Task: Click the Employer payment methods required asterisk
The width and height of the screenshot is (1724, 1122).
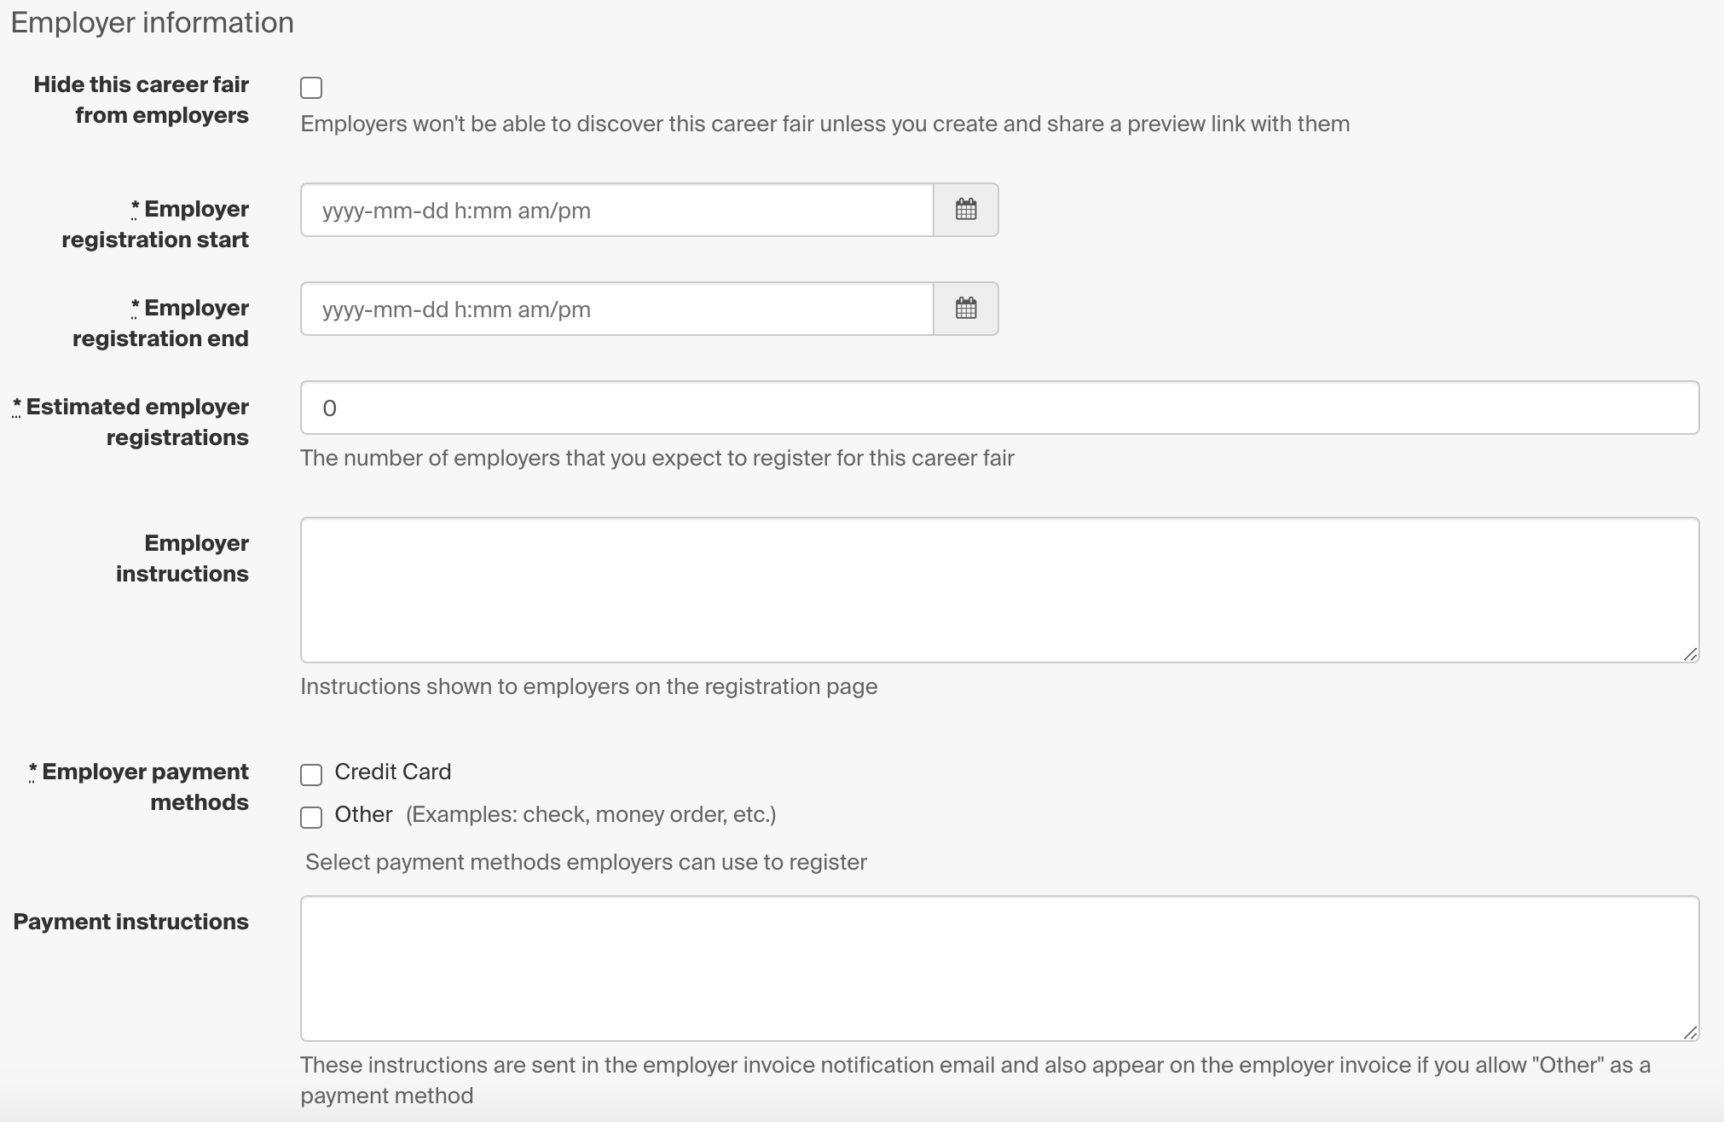Action: coord(32,772)
